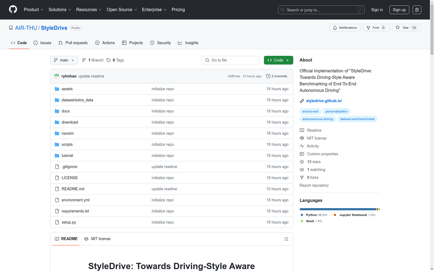Image resolution: width=434 pixels, height=271 pixels.
Task: Open the Pricing page
Action: pyautogui.click(x=178, y=9)
